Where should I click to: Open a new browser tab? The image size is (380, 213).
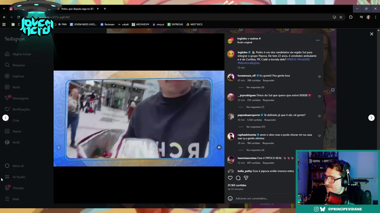tap(105, 9)
